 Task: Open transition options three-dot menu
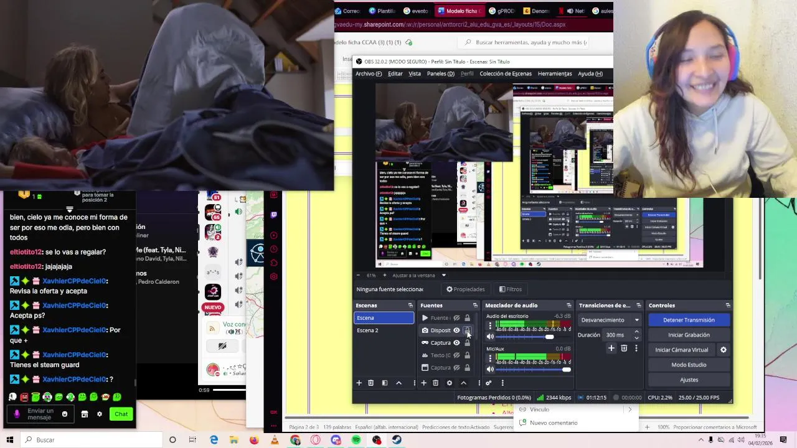(636, 348)
